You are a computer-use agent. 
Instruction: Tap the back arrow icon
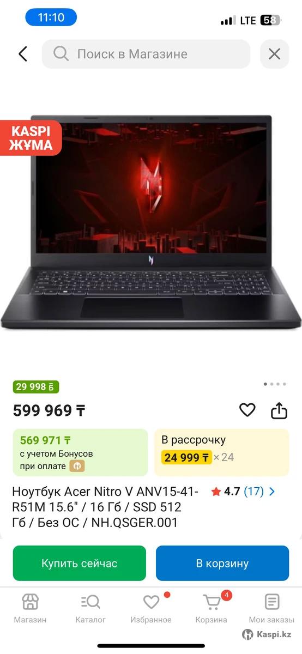click(x=23, y=54)
